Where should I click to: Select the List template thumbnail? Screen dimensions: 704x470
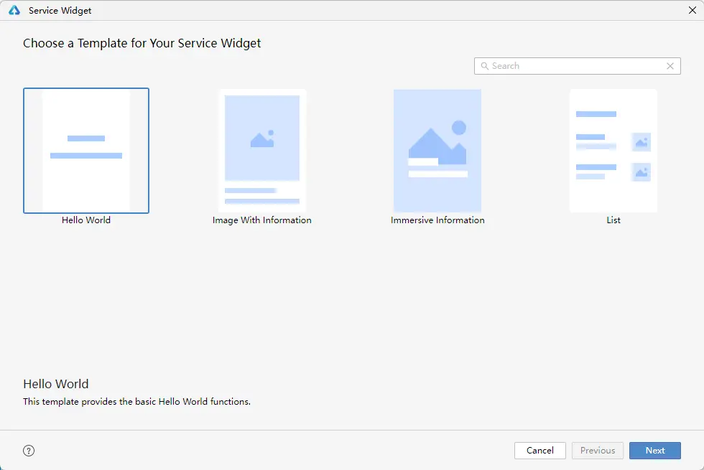click(x=613, y=151)
